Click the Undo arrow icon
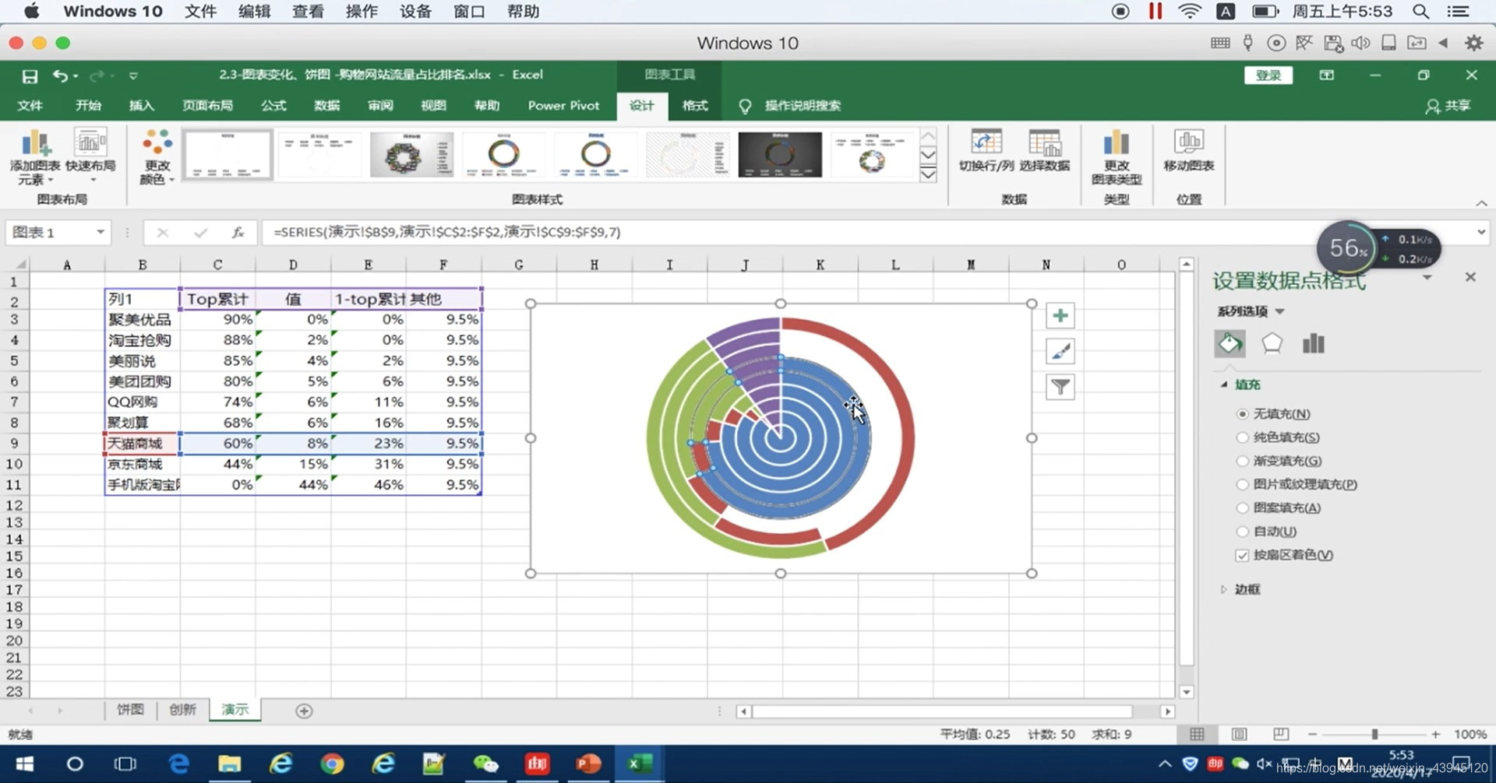The image size is (1496, 783). pyautogui.click(x=60, y=75)
